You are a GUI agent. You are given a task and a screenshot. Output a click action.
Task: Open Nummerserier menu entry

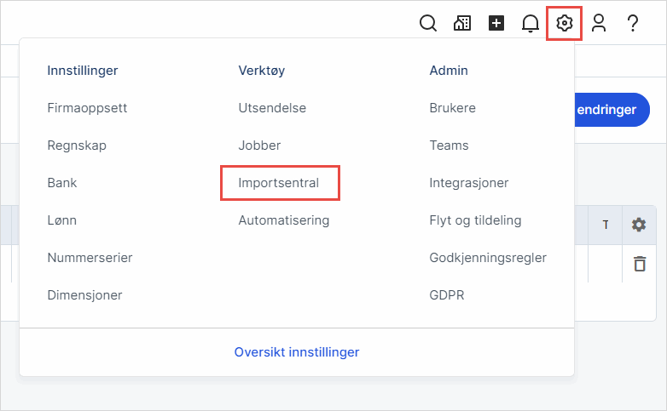90,258
